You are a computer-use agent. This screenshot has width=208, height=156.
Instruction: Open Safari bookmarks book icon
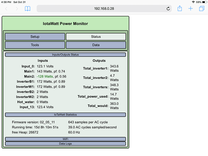pyautogui.click(x=27, y=9)
